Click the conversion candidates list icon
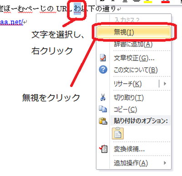Image resolution: width=182 pixels, height=176 pixels. 103,149
